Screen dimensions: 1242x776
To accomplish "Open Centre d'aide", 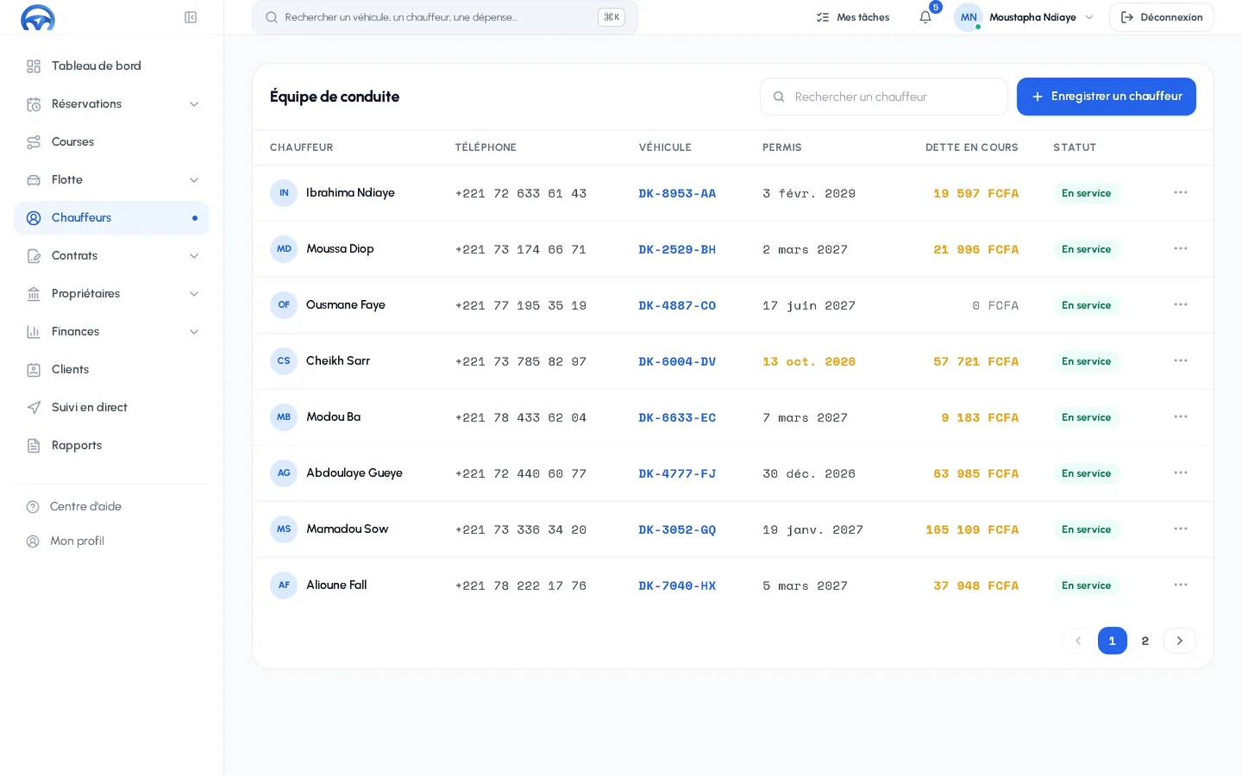I will [111, 507].
